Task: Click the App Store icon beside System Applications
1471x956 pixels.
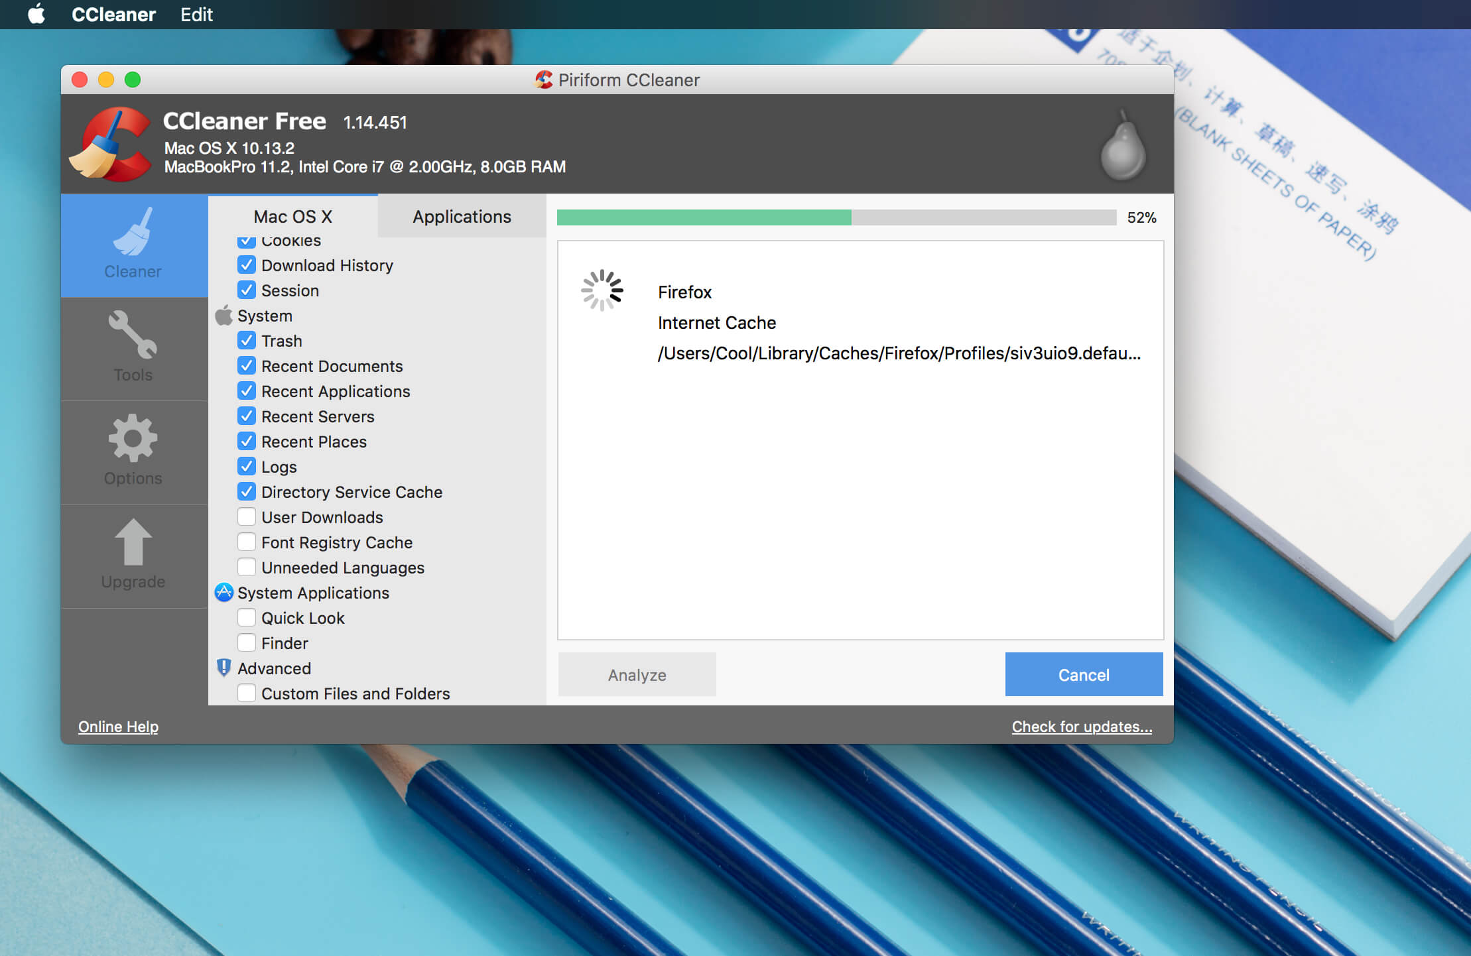Action: coord(224,593)
